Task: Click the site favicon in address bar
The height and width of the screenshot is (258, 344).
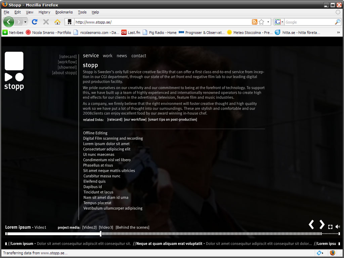Action: [x=70, y=22]
